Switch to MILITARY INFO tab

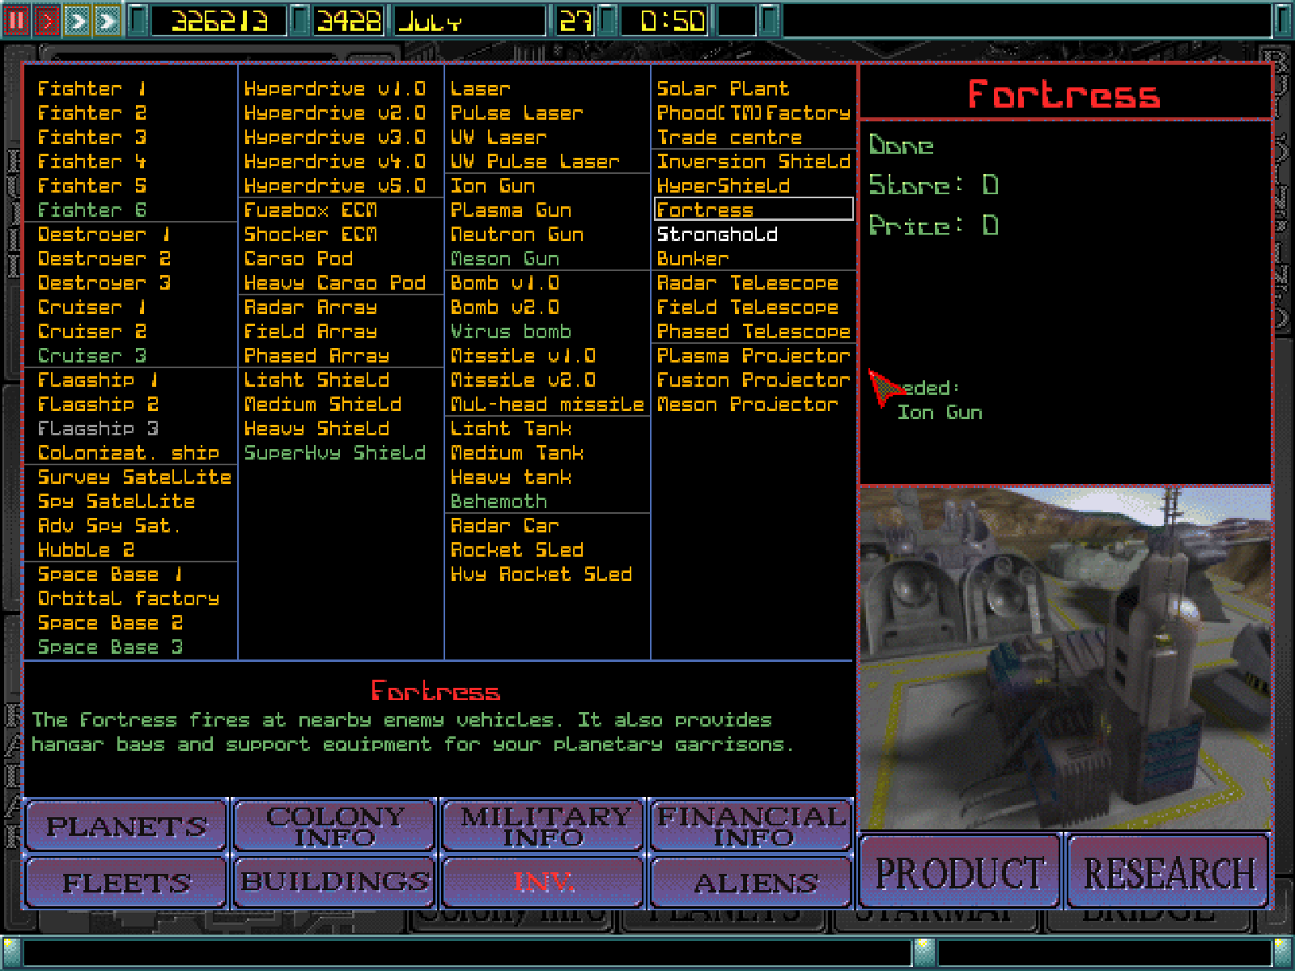click(544, 825)
